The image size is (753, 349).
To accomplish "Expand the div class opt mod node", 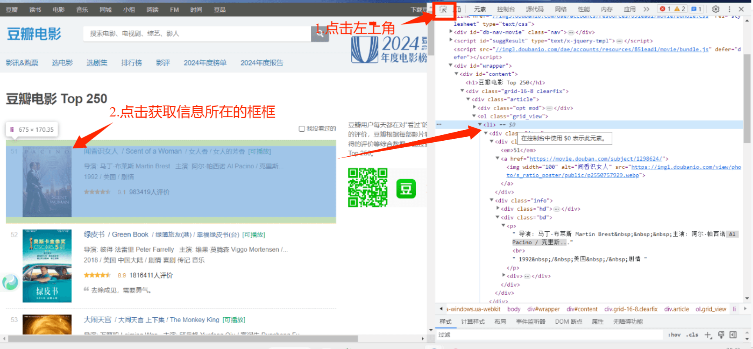I will point(474,107).
